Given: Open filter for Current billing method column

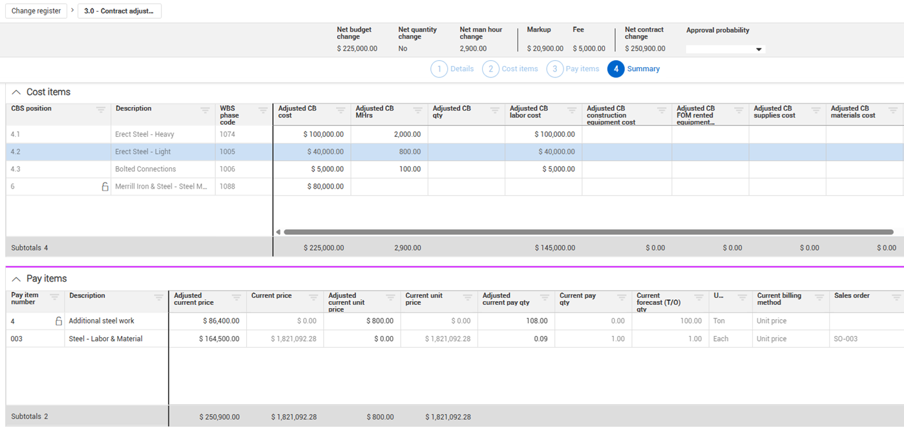Looking at the screenshot, I should point(819,297).
